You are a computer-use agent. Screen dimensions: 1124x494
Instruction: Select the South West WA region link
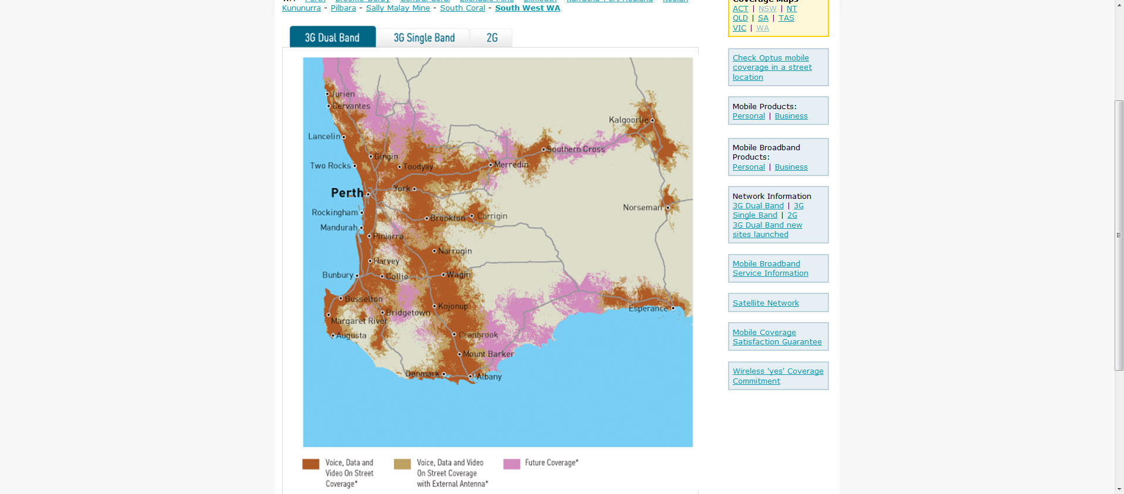pos(527,8)
